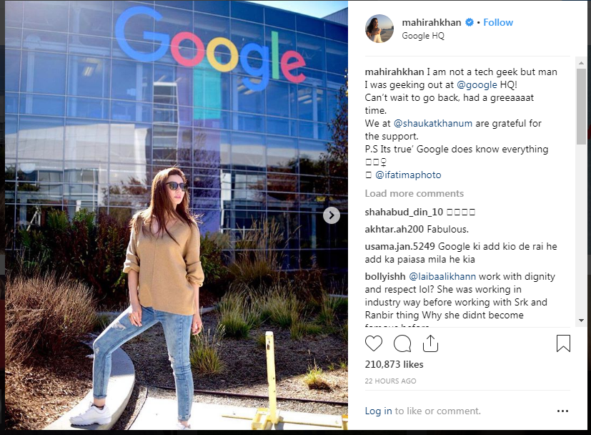Screen dimensions: 591x435
Task: Click the comments scrollbar up arrow
Action: (x=581, y=64)
